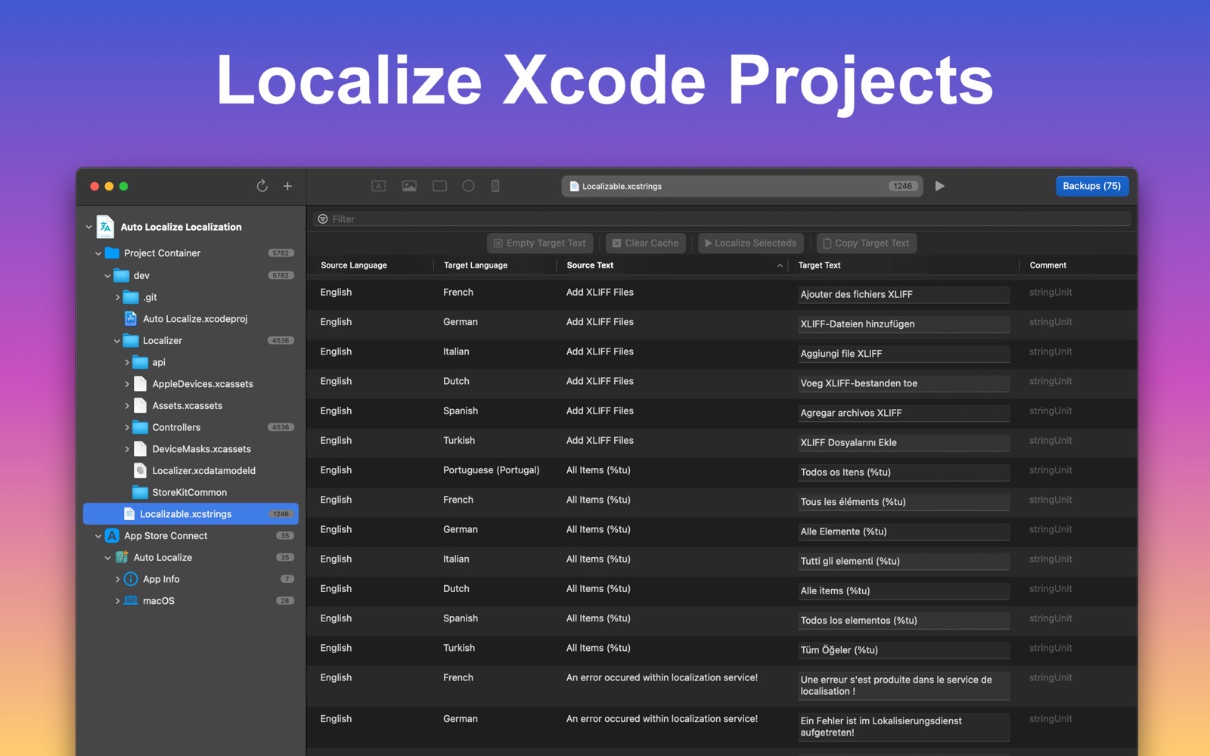Click the plus add project icon
Screen dimensions: 1210x756
pyautogui.click(x=287, y=186)
